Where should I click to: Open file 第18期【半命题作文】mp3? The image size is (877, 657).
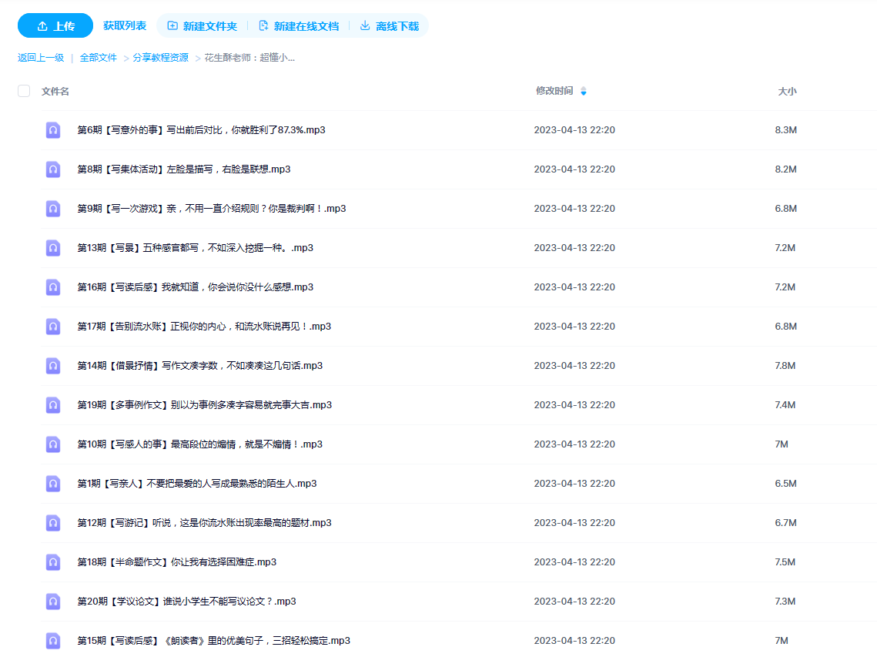point(177,561)
